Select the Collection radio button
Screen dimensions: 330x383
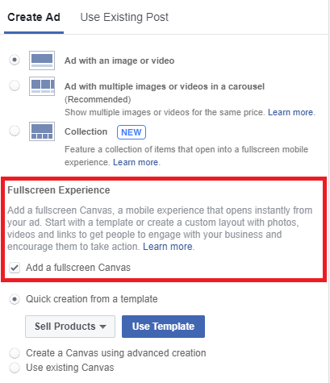click(15, 131)
